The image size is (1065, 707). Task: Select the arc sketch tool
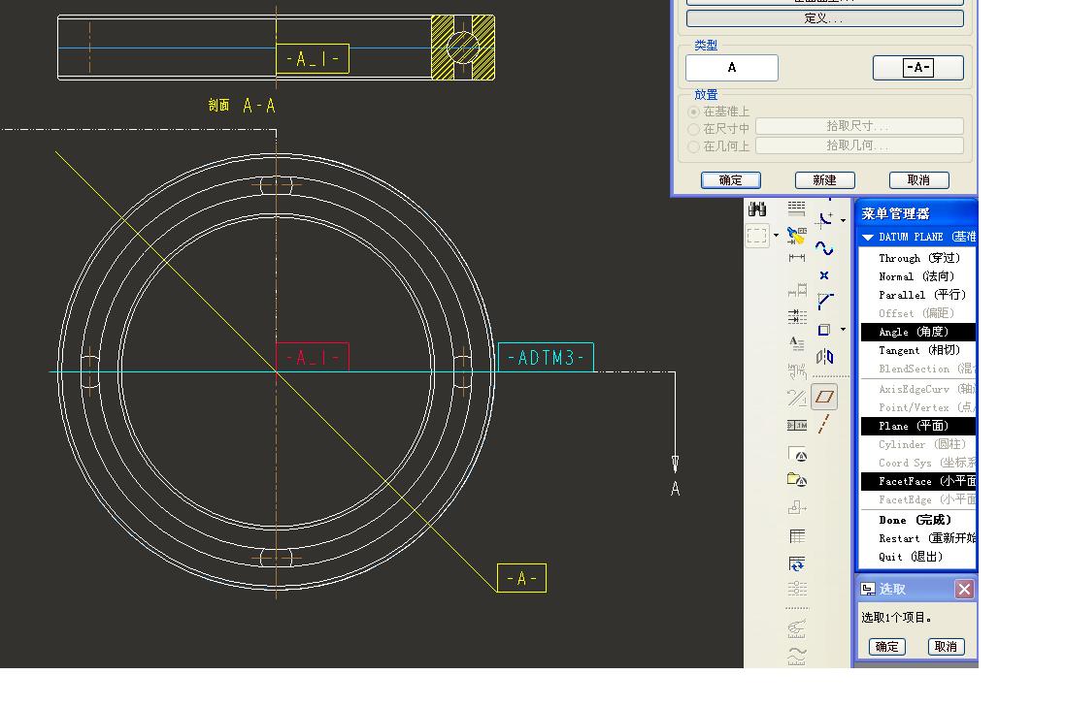[825, 219]
